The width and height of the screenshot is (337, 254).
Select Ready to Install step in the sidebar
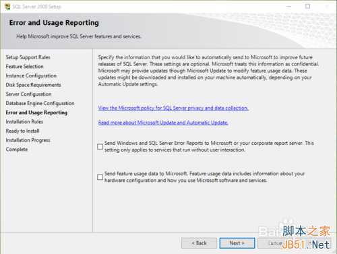point(22,131)
